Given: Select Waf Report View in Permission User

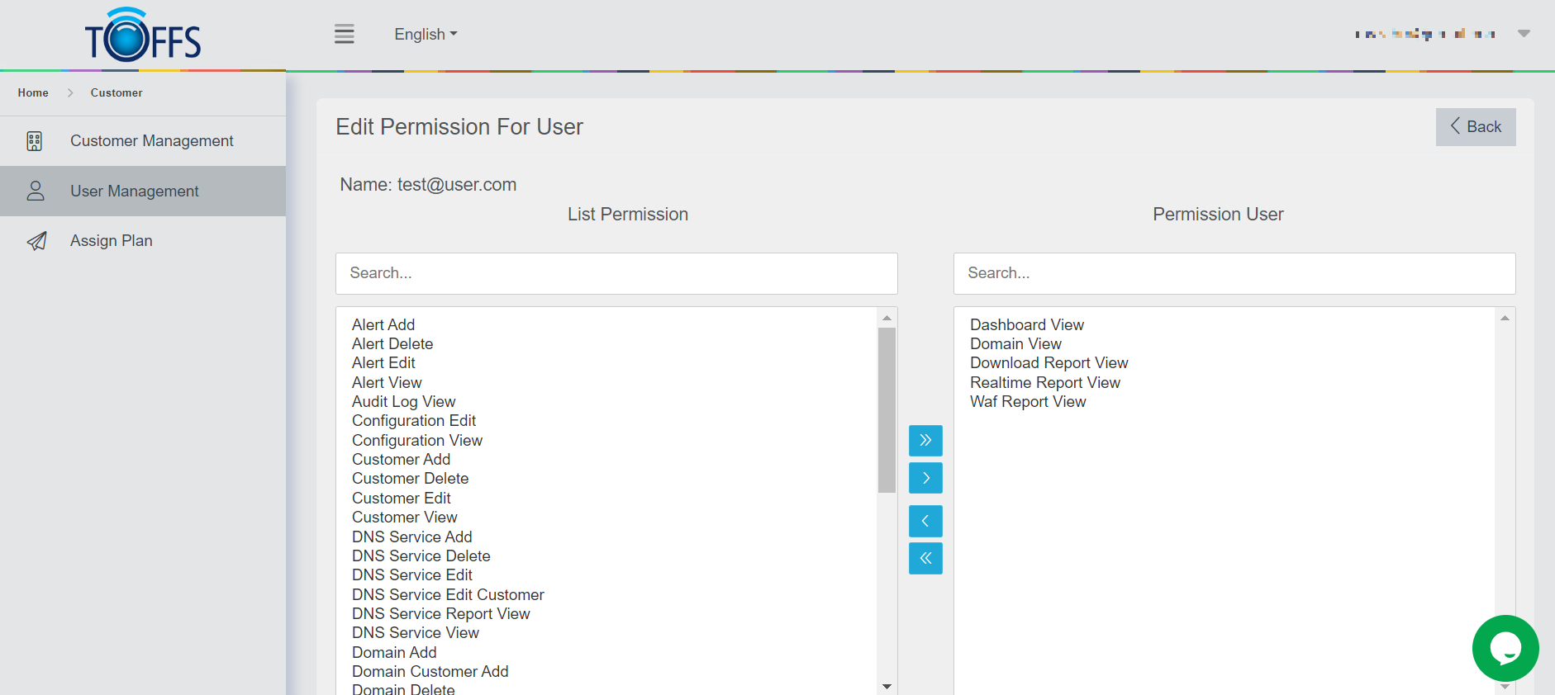Looking at the screenshot, I should [1028, 402].
